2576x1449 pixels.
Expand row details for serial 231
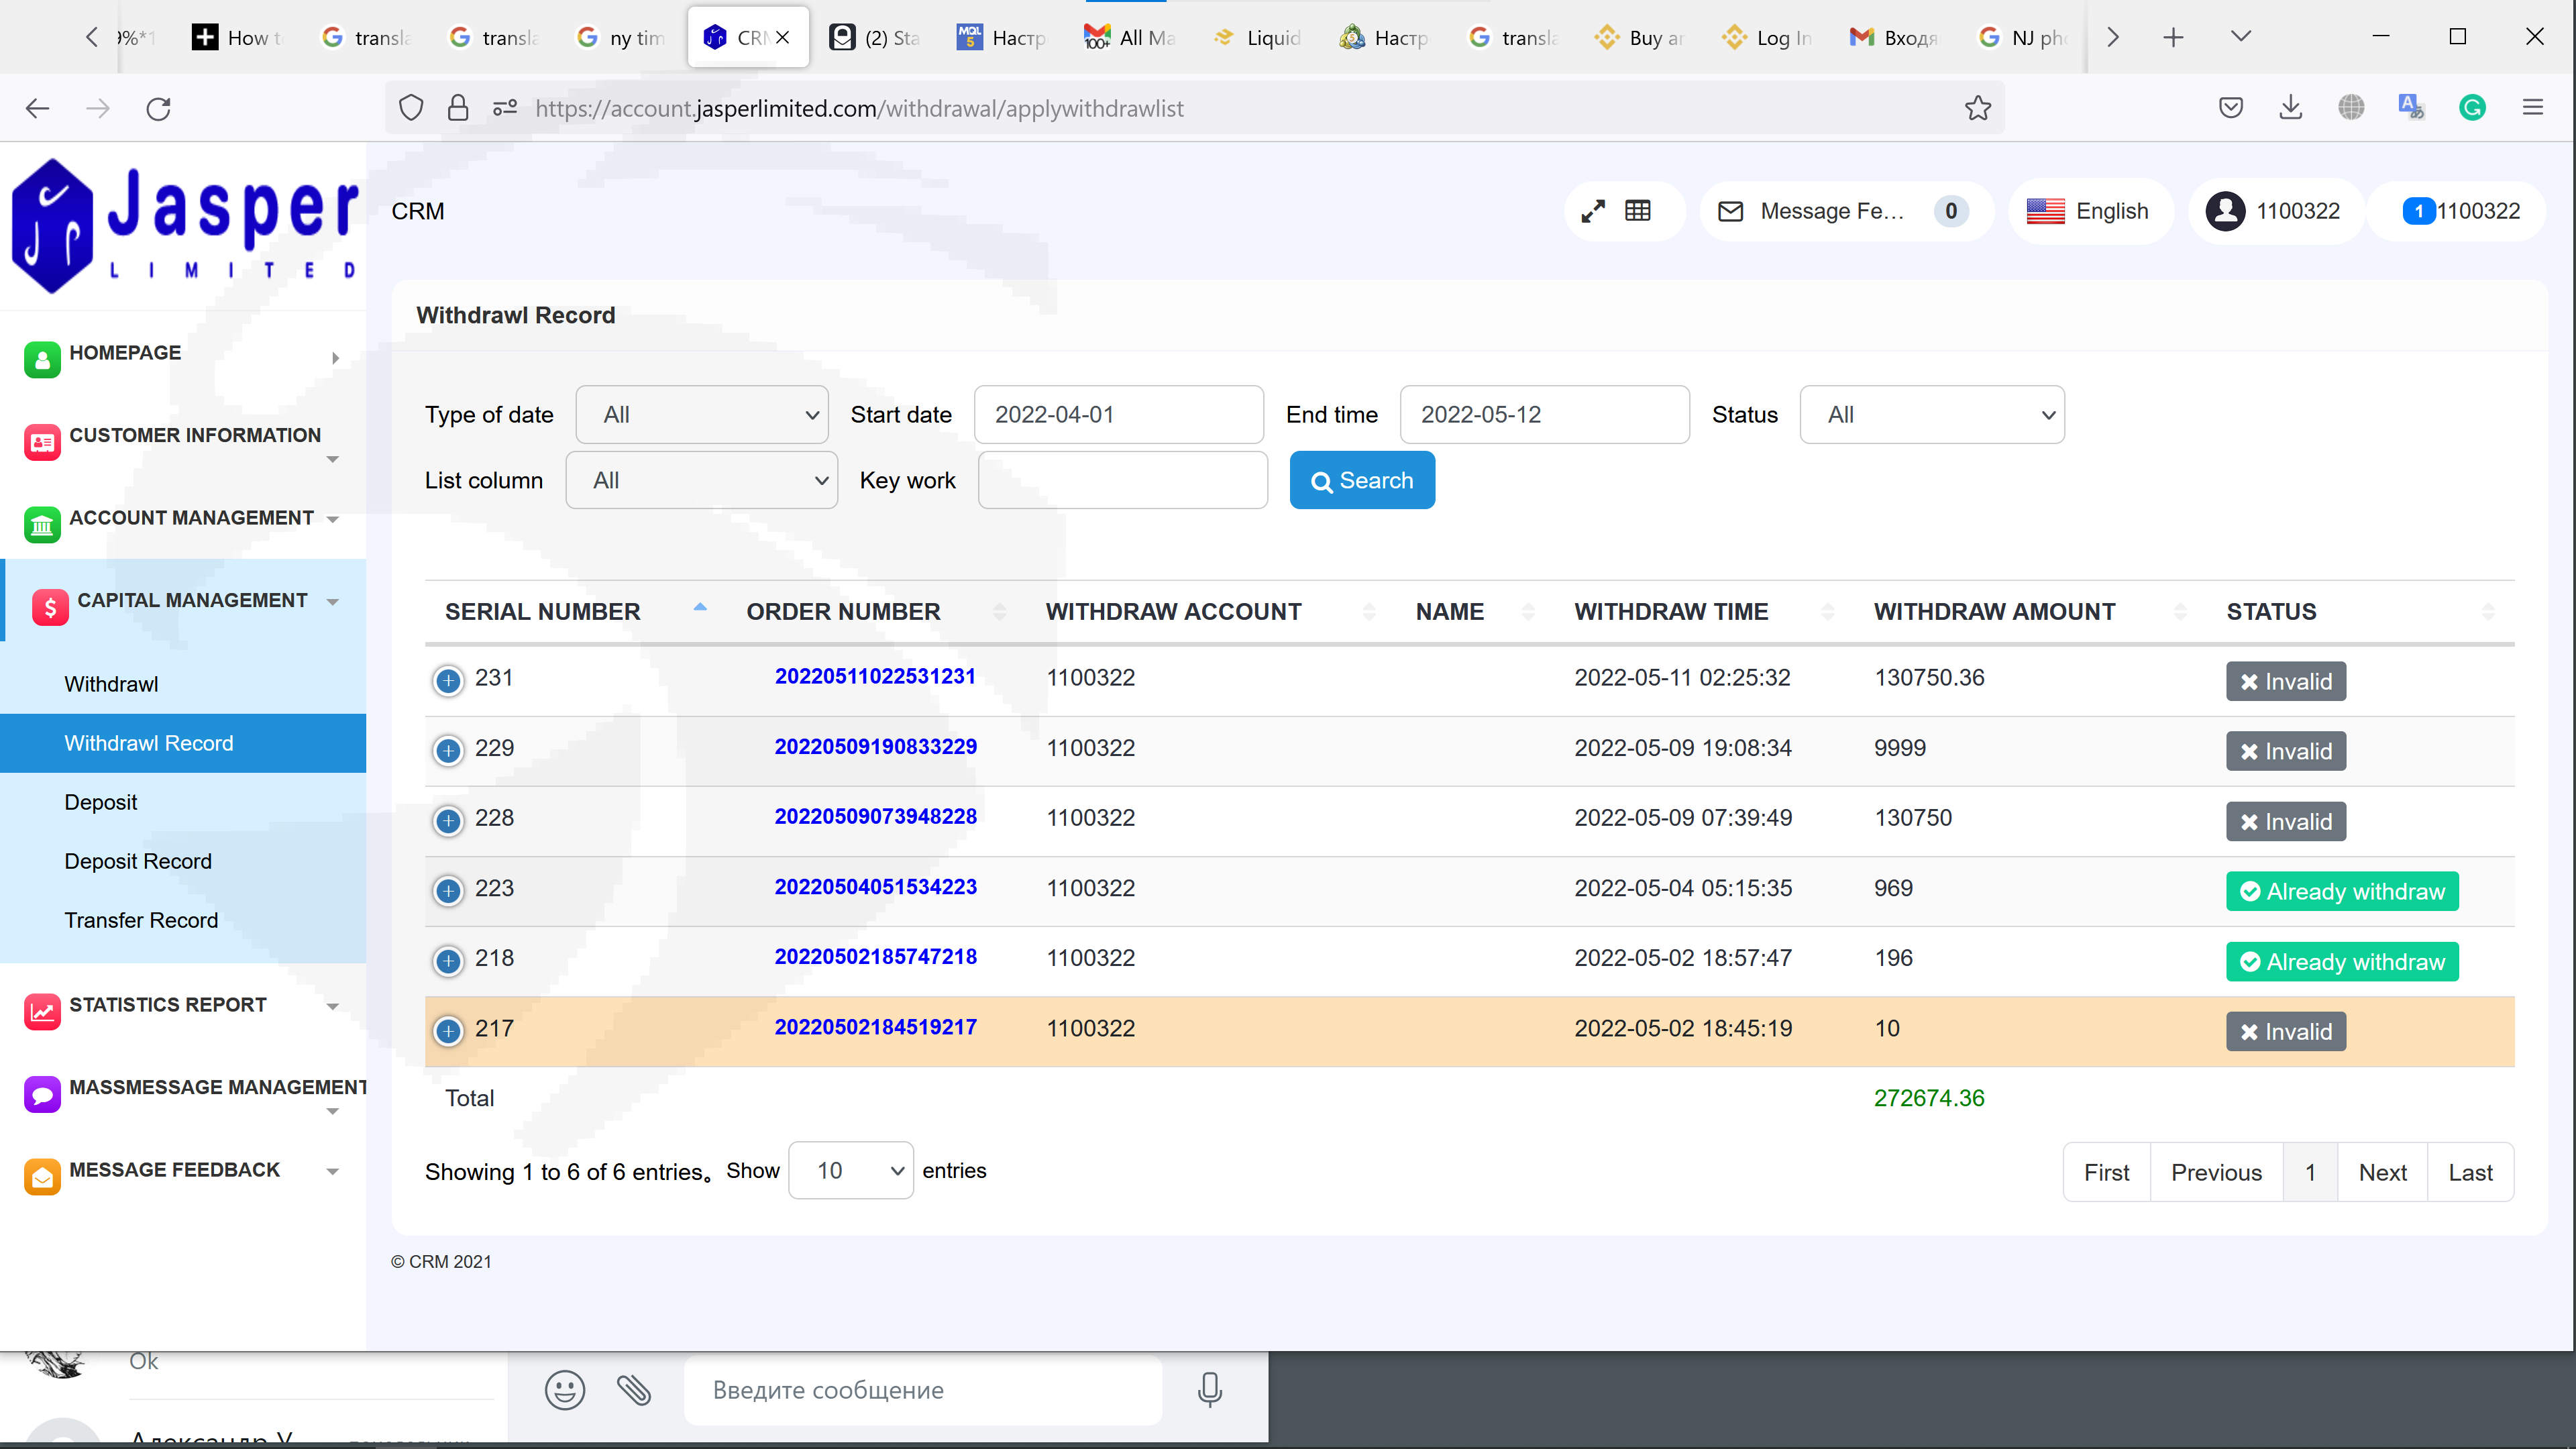[x=448, y=680]
